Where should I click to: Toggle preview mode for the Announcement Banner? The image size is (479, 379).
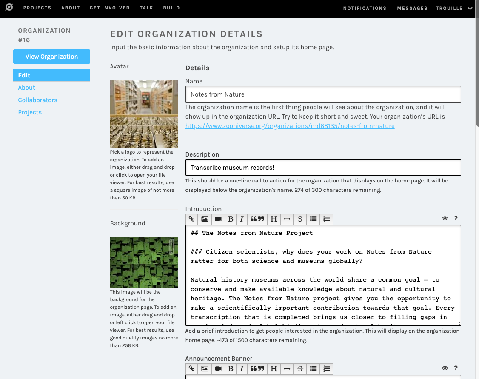click(x=445, y=368)
